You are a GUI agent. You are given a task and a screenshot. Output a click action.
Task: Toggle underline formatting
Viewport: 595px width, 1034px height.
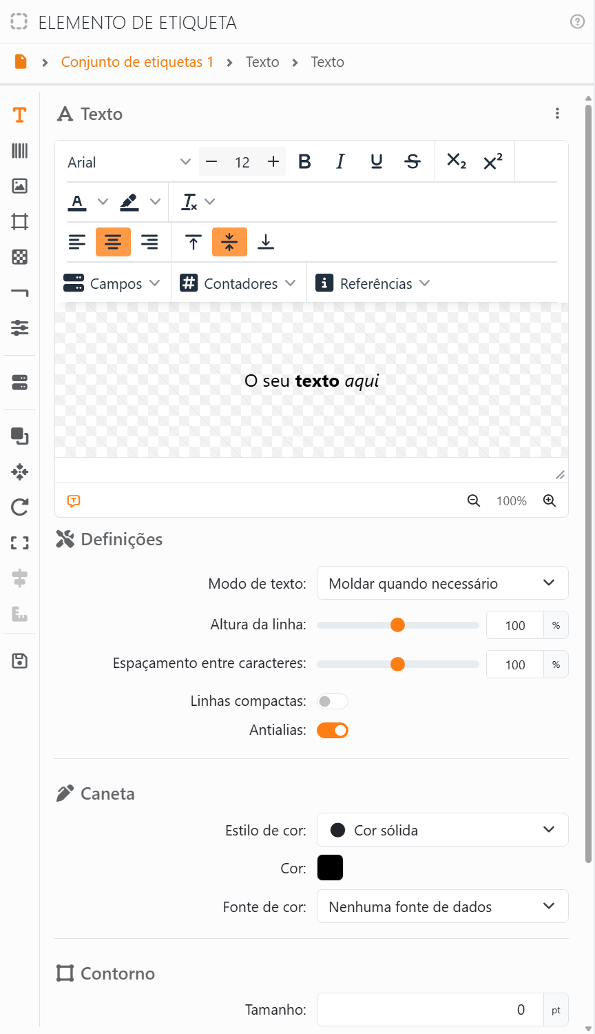click(x=376, y=161)
